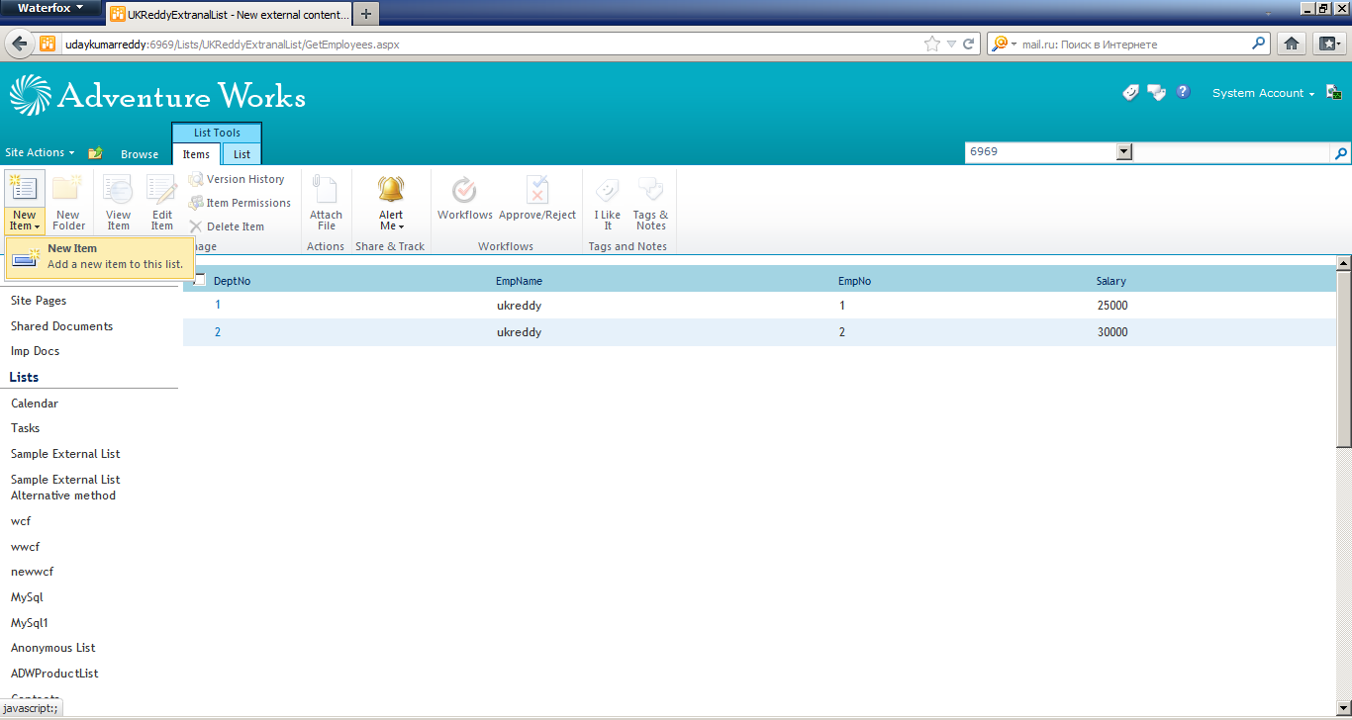Open the Tasks list

point(26,428)
